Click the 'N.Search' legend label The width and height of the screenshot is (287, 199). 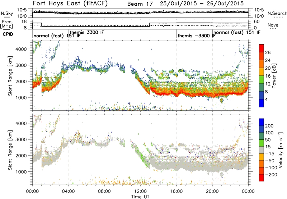coord(277,13)
